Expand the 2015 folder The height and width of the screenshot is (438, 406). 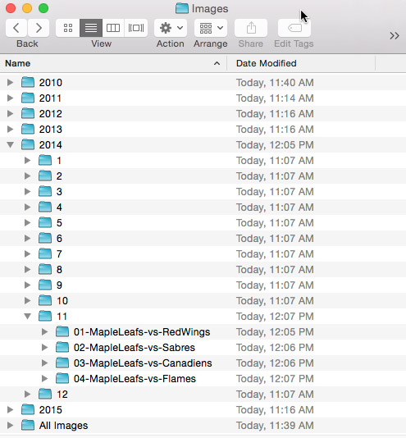click(11, 410)
